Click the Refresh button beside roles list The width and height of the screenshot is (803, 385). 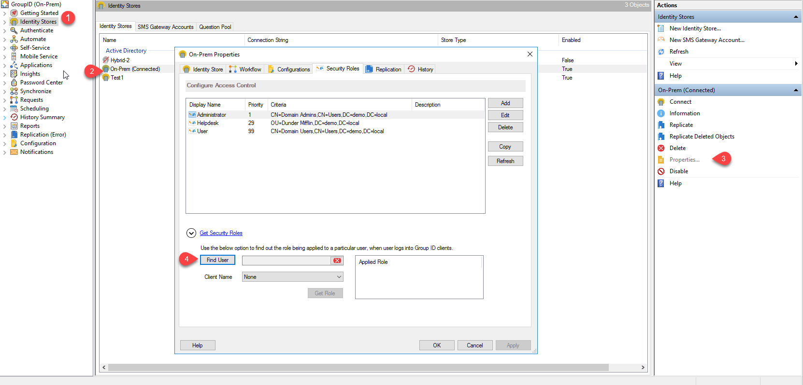[505, 161]
